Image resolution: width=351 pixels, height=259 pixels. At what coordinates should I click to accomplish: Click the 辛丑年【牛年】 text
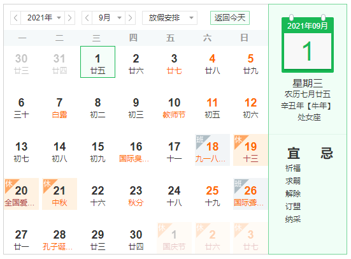(x=306, y=106)
